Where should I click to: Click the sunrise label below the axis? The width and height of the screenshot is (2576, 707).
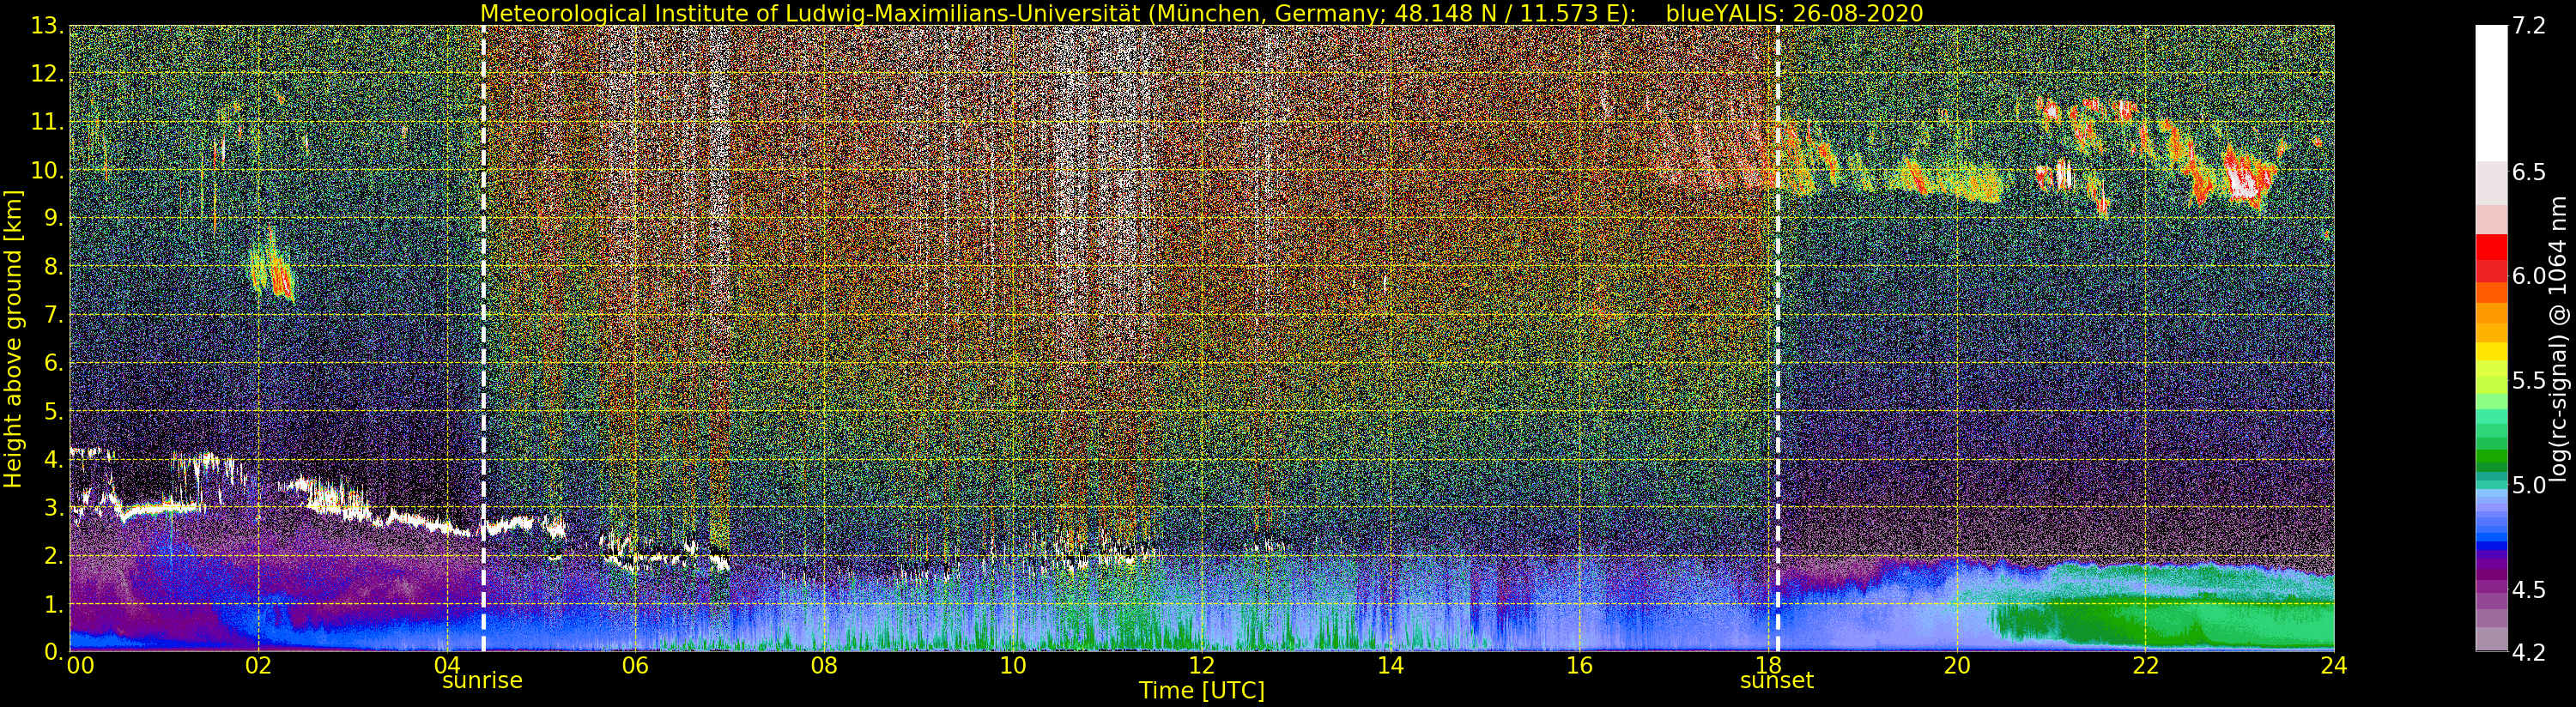[482, 681]
